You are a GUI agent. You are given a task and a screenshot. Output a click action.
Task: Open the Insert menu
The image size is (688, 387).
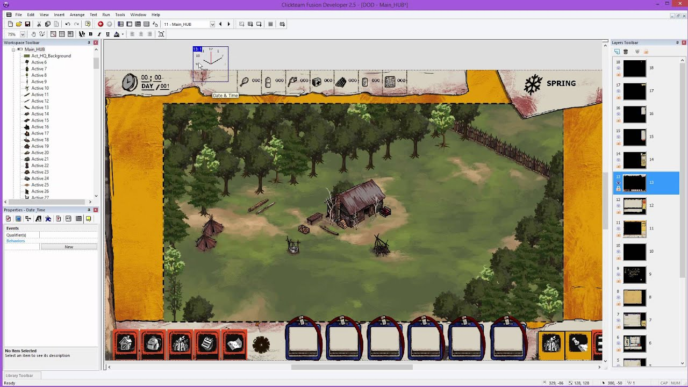pyautogui.click(x=59, y=15)
